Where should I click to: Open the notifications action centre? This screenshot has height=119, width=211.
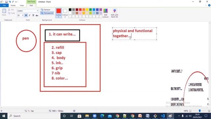206,116
